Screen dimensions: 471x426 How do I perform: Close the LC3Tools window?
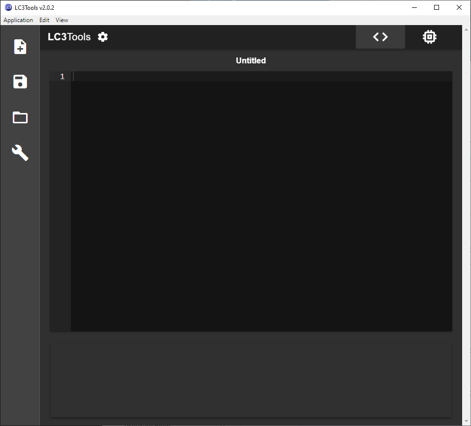(x=459, y=7)
